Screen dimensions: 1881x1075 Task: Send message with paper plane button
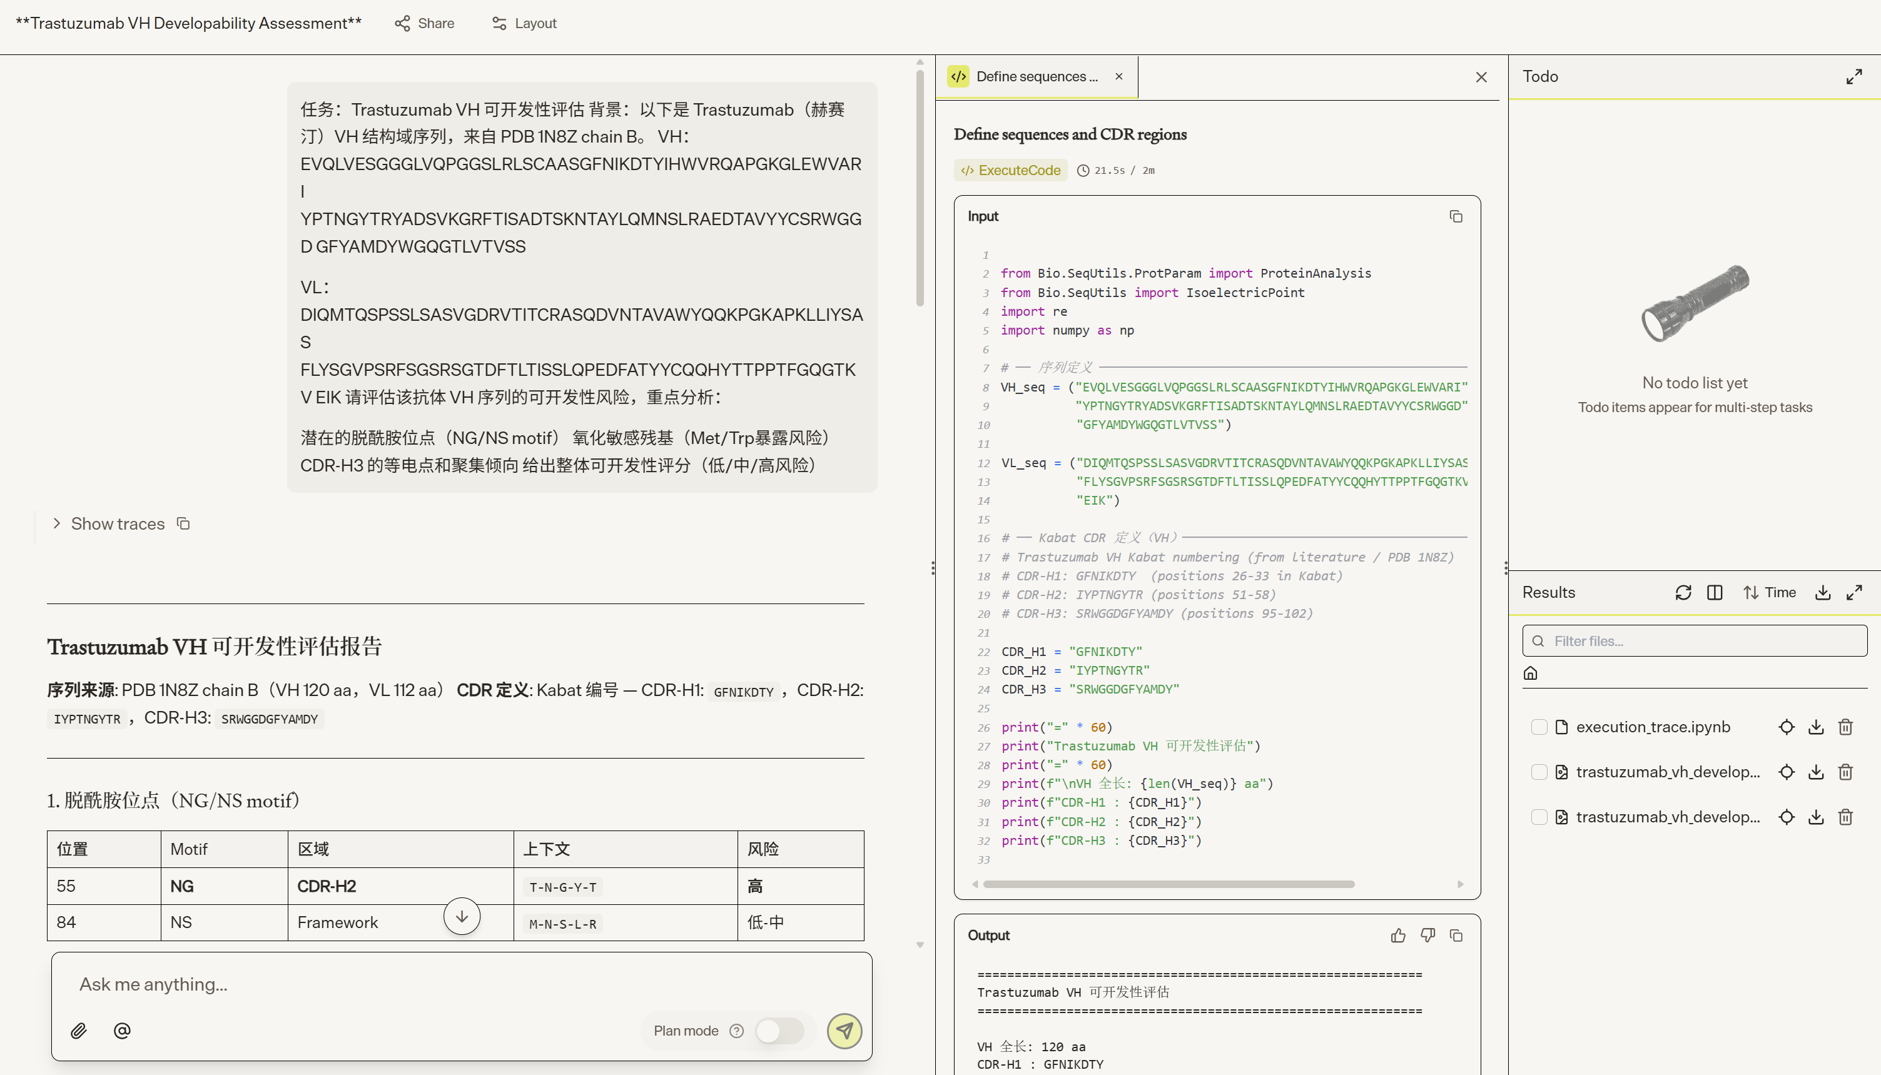844,1031
